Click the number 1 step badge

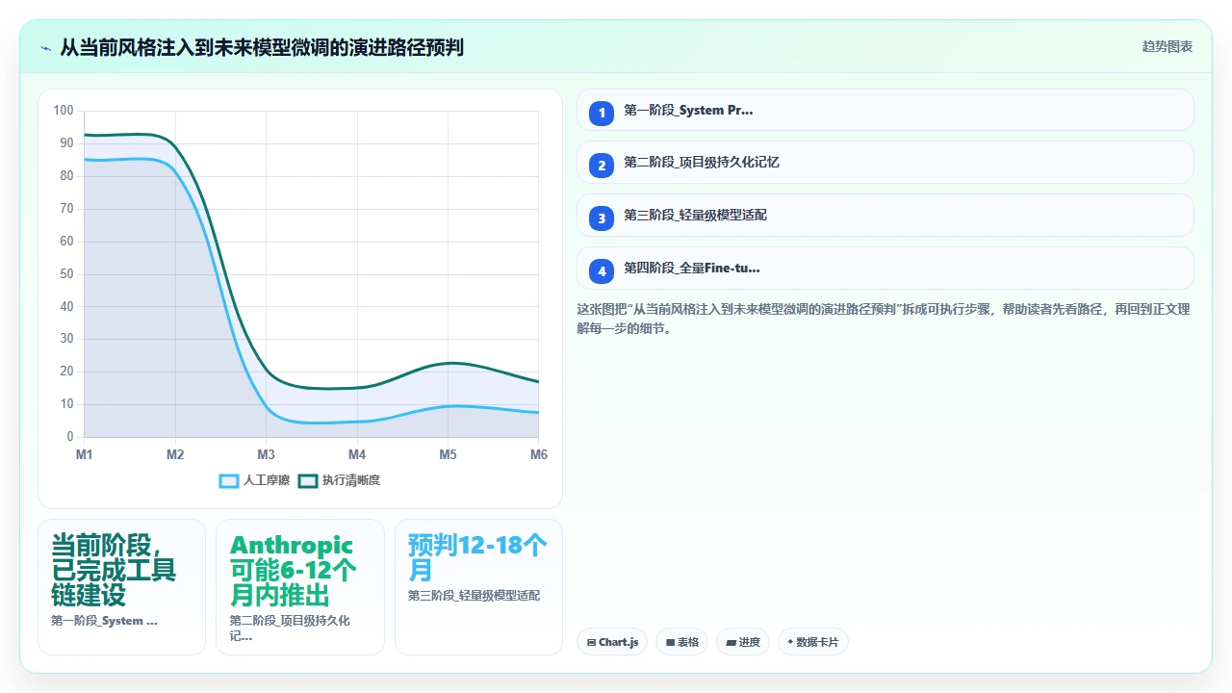(x=602, y=113)
